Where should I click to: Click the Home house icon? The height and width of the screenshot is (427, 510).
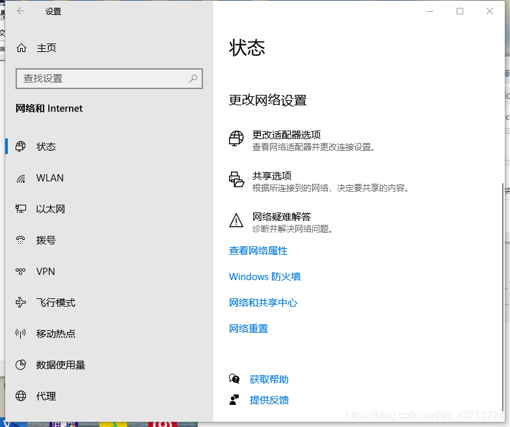click(x=21, y=48)
